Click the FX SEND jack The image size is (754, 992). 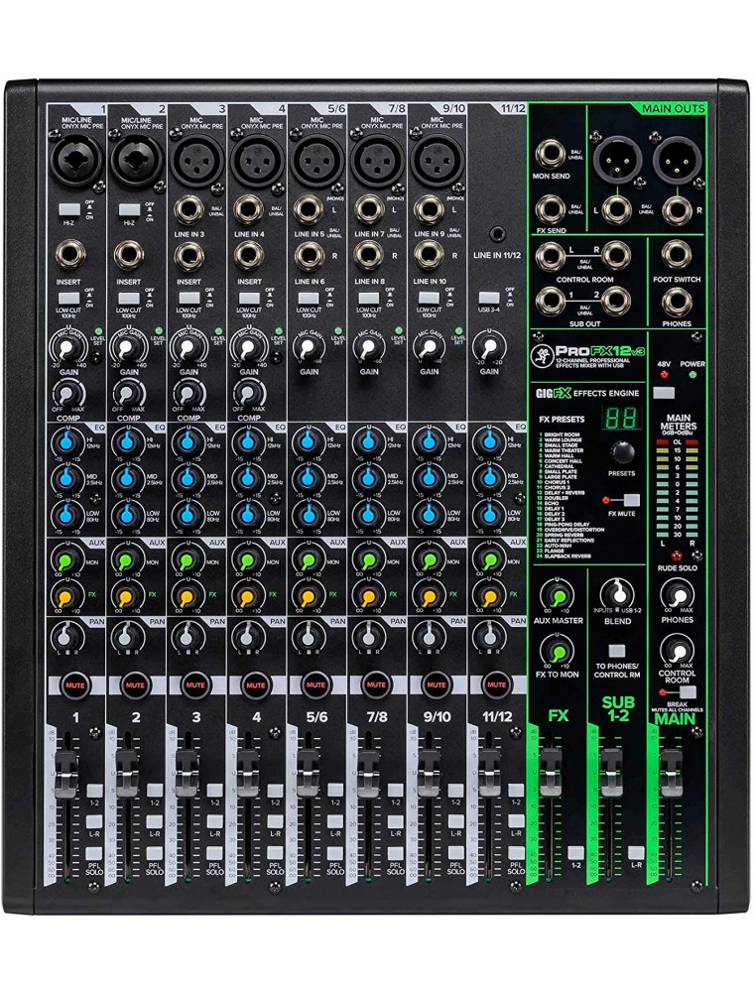[x=550, y=210]
